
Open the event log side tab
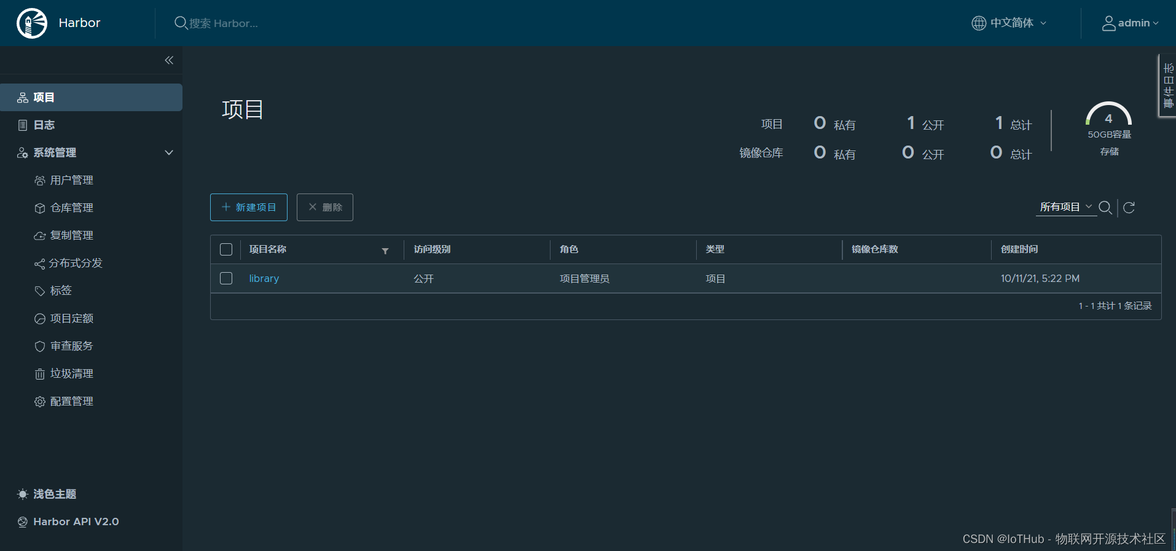pos(1167,86)
